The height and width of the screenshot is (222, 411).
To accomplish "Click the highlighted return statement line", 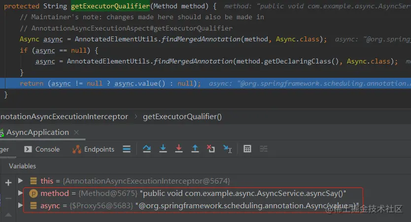I will [205, 83].
